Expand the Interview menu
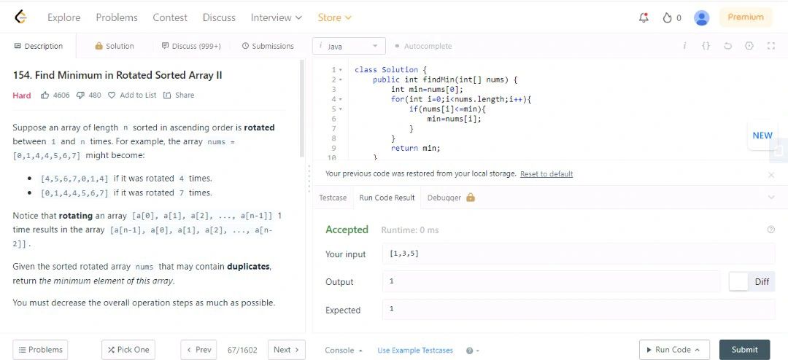The width and height of the screenshot is (788, 360). pos(276,17)
